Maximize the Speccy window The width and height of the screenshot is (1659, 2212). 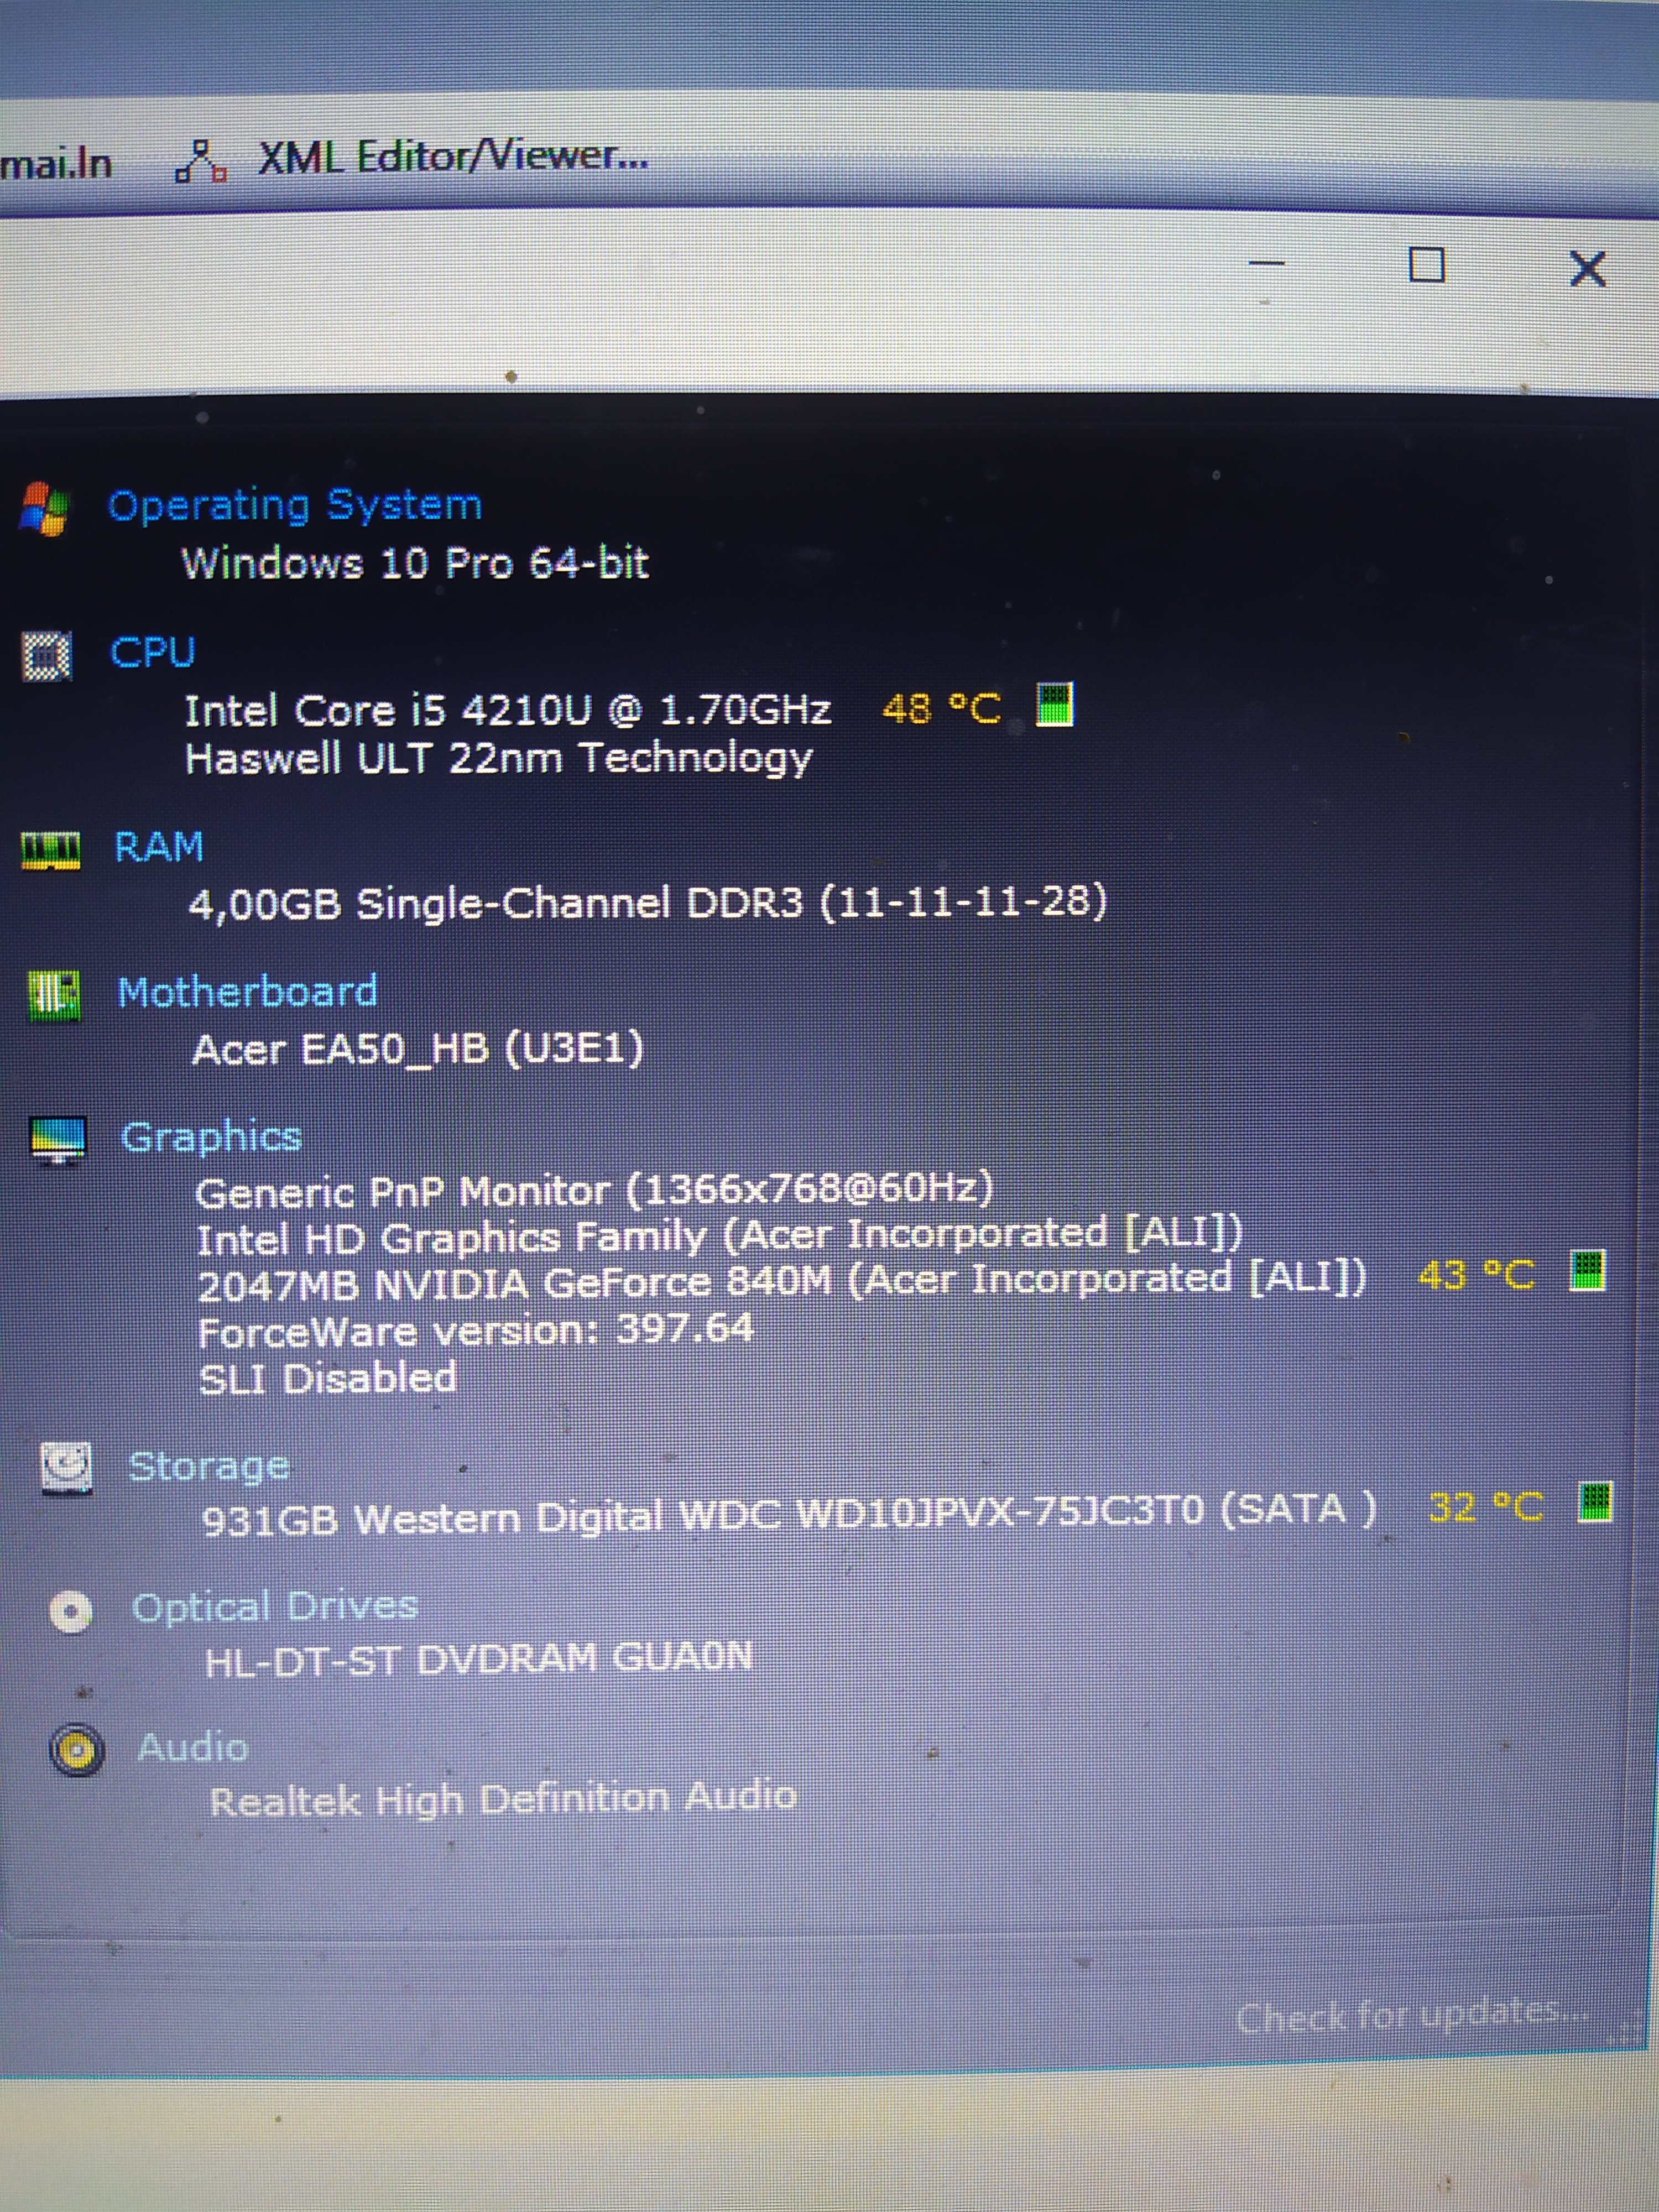[1426, 266]
